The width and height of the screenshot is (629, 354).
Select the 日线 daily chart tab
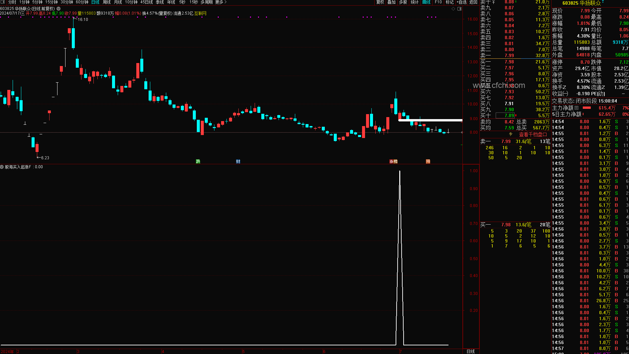click(x=95, y=2)
